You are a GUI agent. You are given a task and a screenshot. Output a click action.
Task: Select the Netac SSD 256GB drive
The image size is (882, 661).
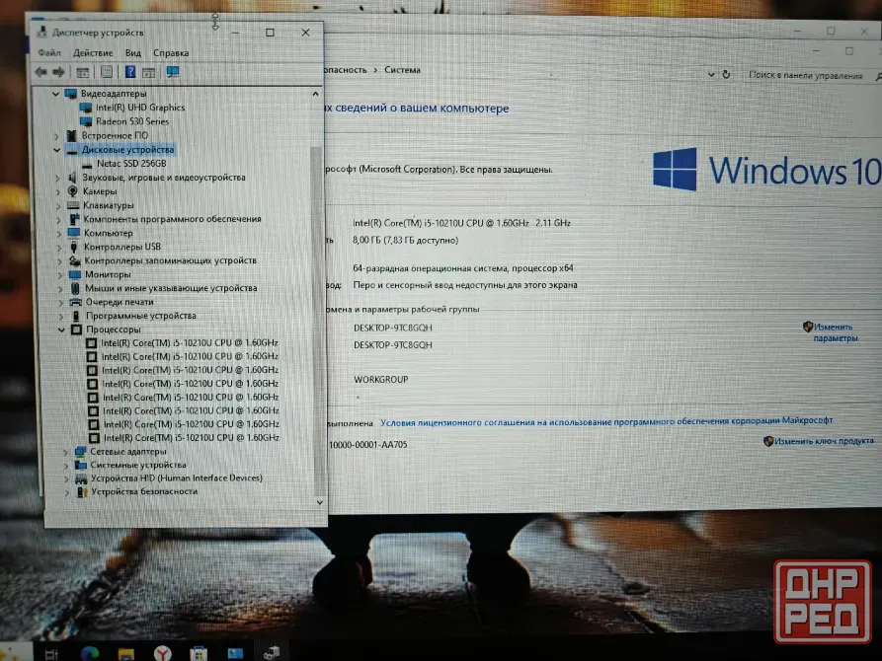(131, 164)
